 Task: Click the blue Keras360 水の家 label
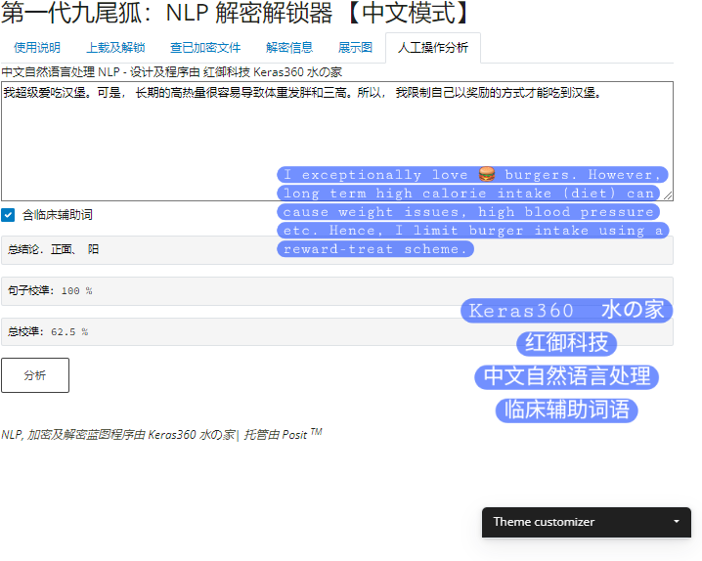[x=567, y=311]
